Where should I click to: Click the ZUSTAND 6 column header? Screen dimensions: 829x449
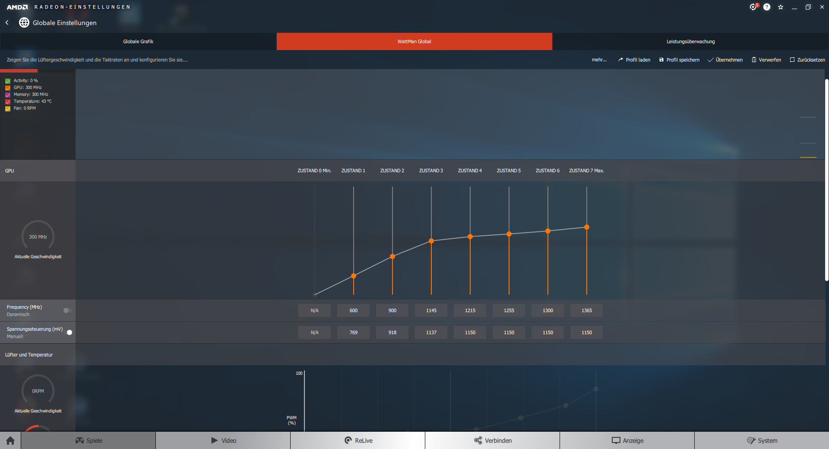pos(548,171)
